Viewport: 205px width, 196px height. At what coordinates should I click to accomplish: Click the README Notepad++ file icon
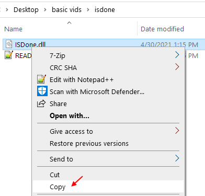point(9,55)
